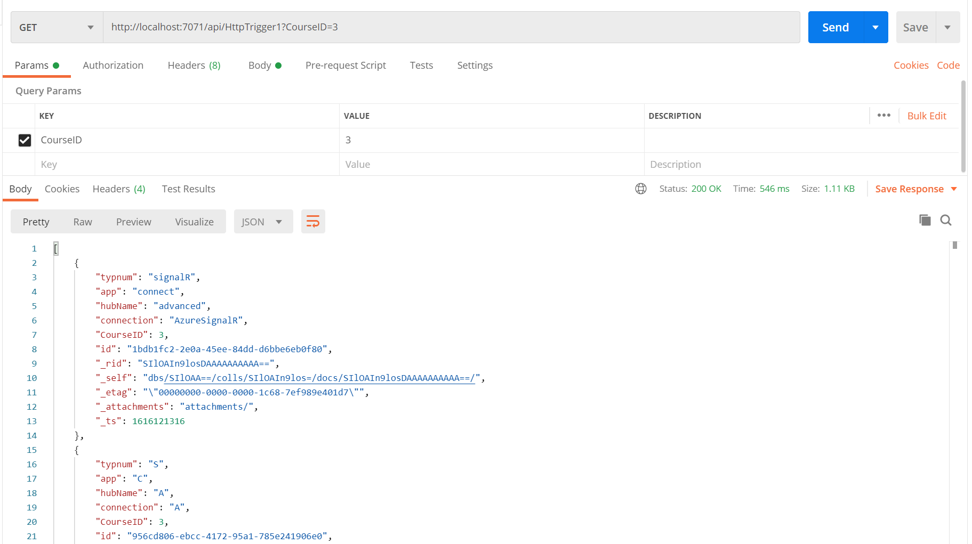Click the "attachments/" value in the response
Viewport: 972px width, 544px height.
pyautogui.click(x=216, y=407)
